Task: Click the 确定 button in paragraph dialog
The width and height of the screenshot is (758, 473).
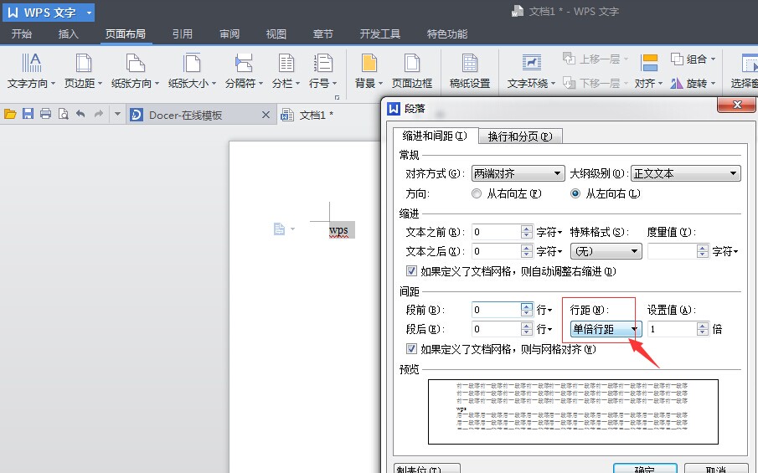Action: coord(645,469)
